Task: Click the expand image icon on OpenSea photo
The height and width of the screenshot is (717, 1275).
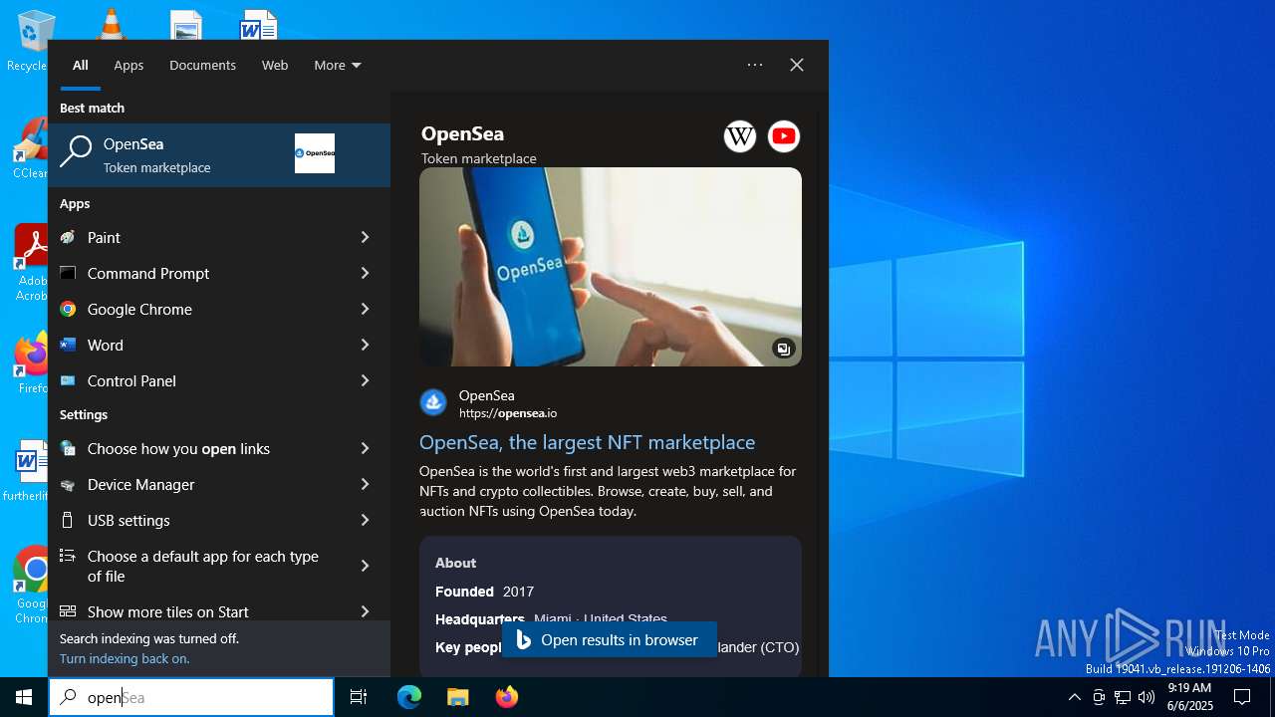Action: coord(783,349)
